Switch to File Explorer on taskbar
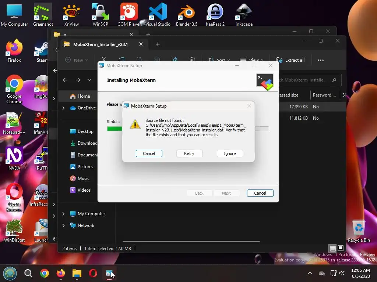The width and height of the screenshot is (377, 282). click(77, 273)
